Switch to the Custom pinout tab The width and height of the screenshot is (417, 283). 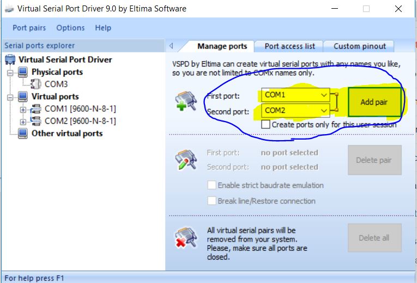tap(360, 46)
